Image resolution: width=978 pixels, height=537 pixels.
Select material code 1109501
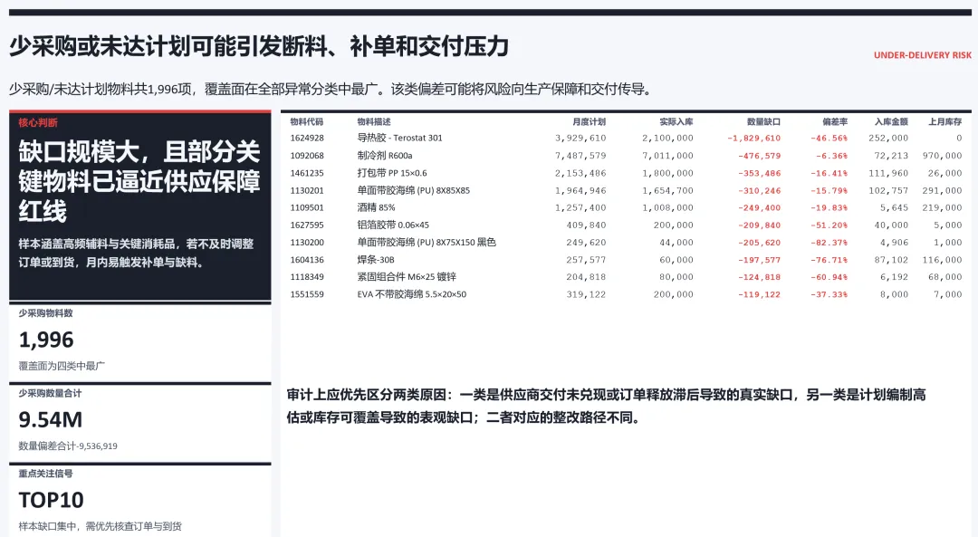[x=307, y=207]
